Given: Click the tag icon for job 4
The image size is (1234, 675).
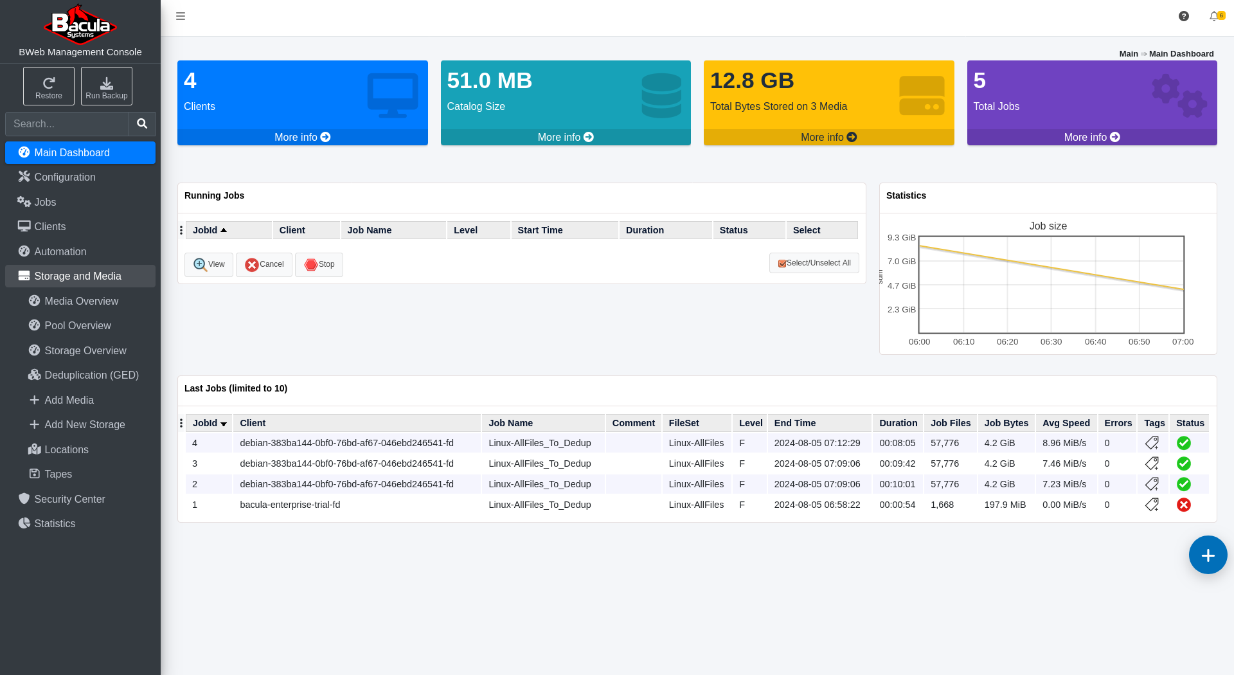Looking at the screenshot, I should (x=1152, y=443).
